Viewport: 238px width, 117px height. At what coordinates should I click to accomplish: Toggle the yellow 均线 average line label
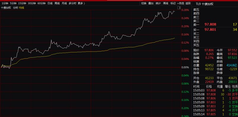point(21,8)
